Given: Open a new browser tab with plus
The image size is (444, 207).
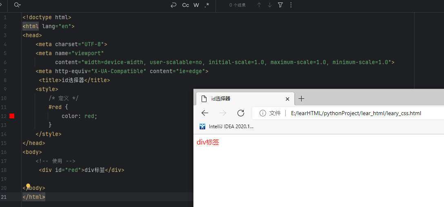Looking at the screenshot, I should click(x=302, y=98).
